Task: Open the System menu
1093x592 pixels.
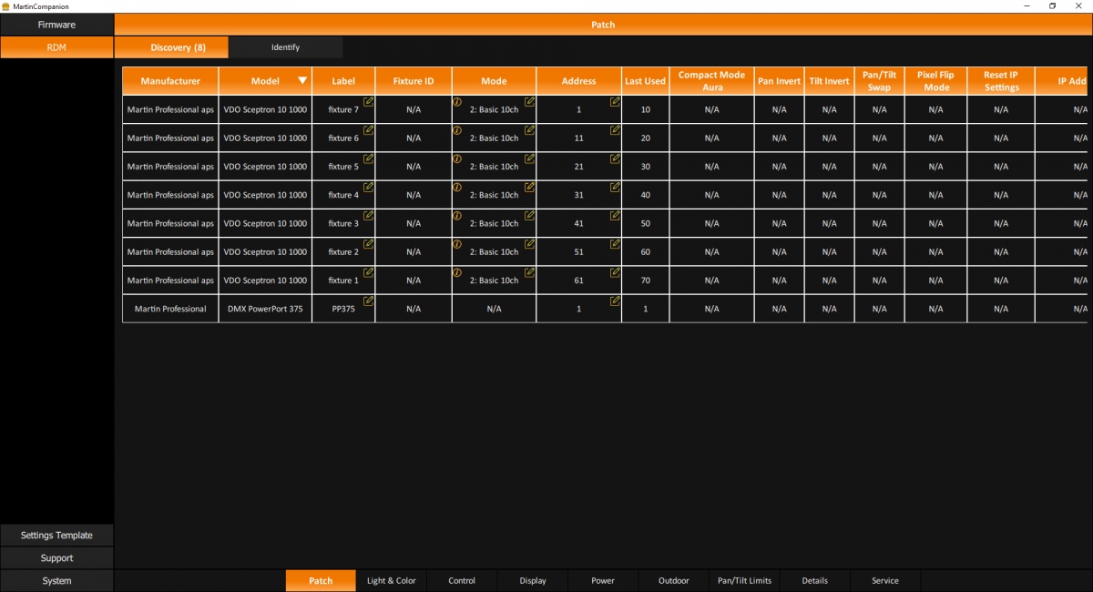Action: click(x=56, y=581)
